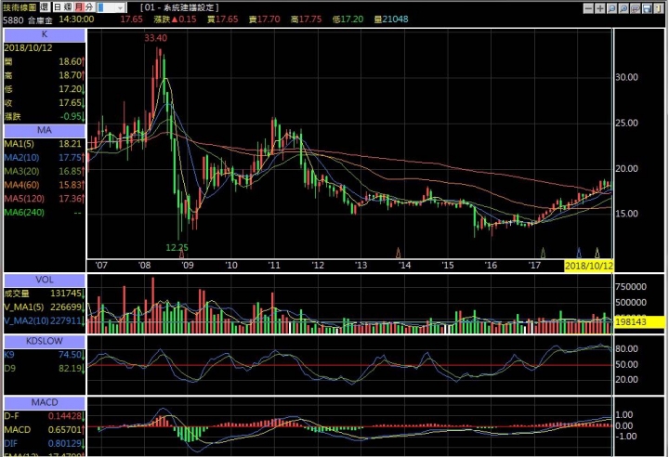Click the green triangle marker after '17
Screen dimensions: 669x457
pos(543,253)
